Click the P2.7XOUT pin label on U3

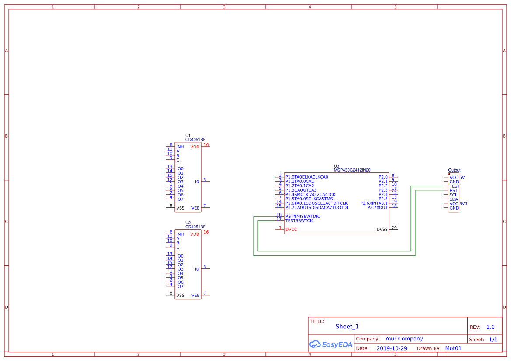click(378, 208)
